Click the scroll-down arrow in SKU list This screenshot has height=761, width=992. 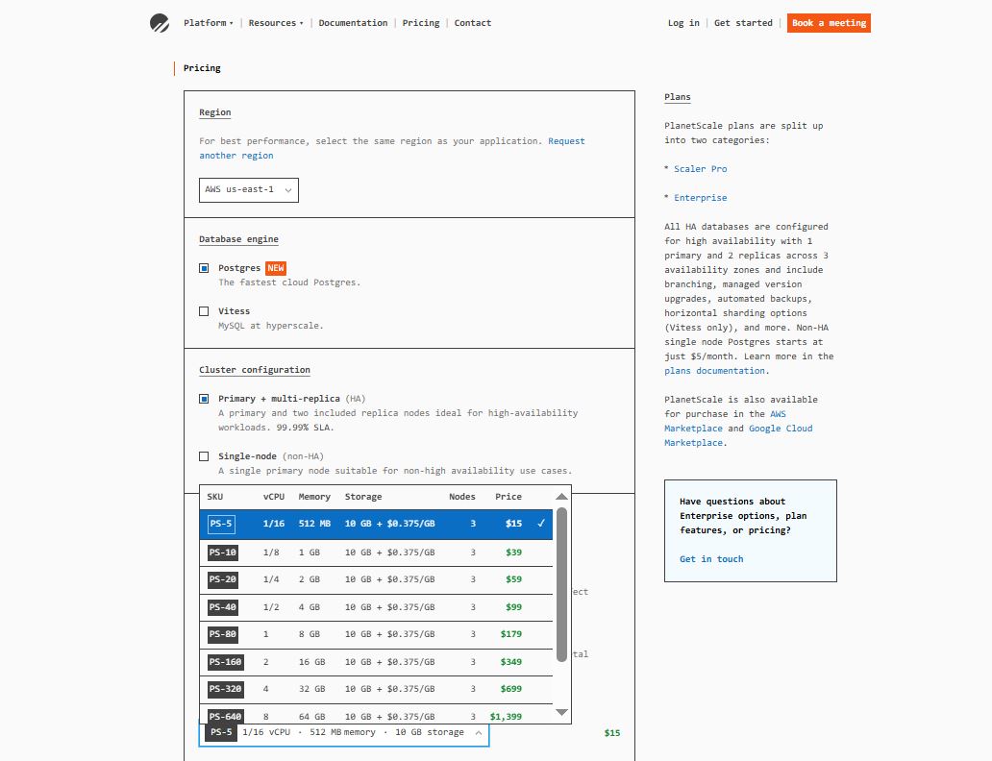tap(562, 712)
